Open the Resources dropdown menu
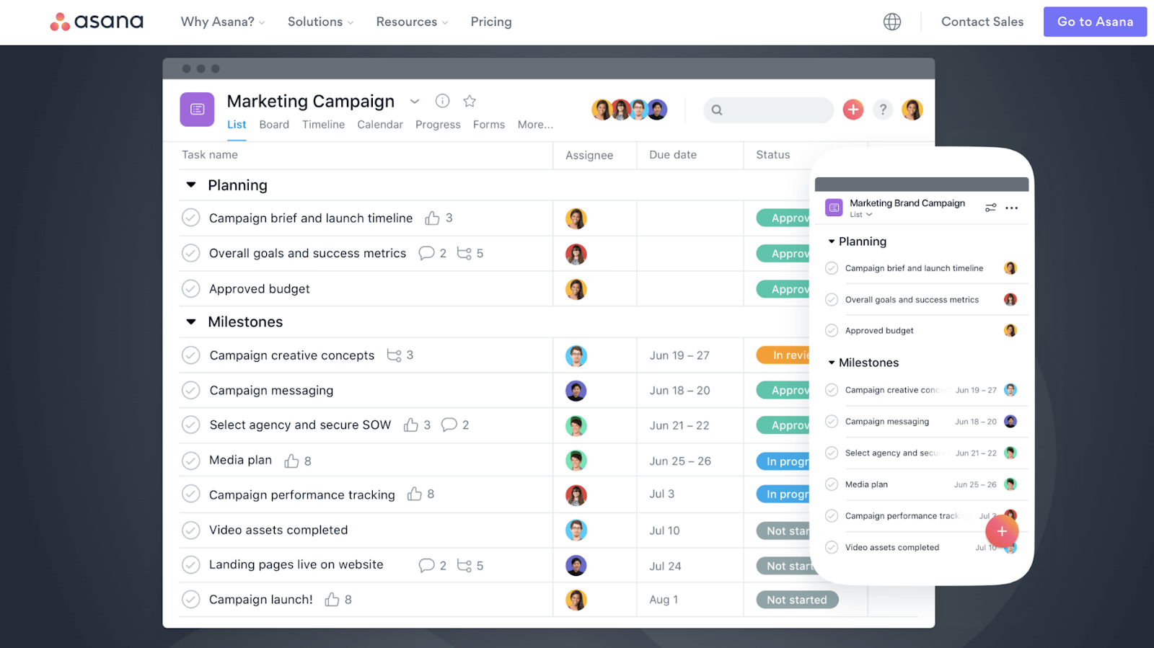Image resolution: width=1154 pixels, height=648 pixels. pyautogui.click(x=413, y=22)
